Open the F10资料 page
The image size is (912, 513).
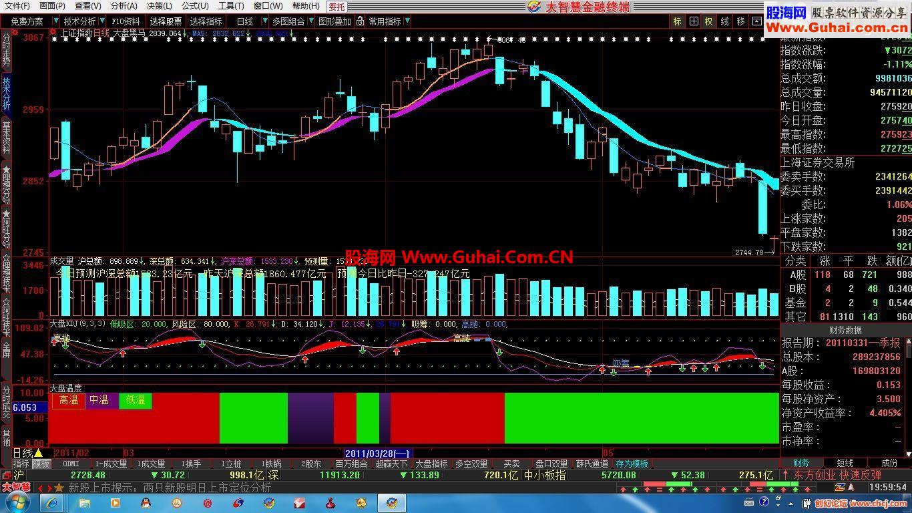point(126,21)
